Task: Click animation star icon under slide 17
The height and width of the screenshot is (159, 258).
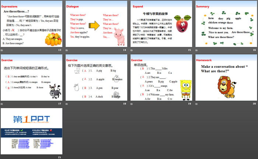Action: (x=1, y=104)
